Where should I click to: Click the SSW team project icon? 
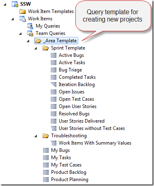tap(15, 4)
